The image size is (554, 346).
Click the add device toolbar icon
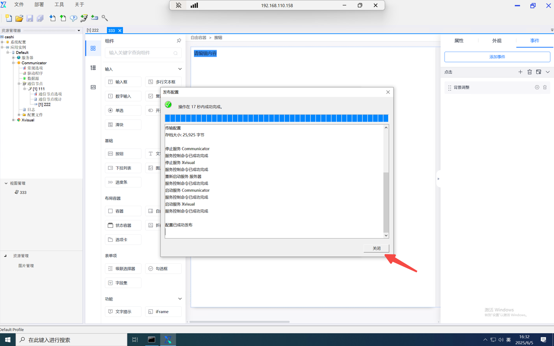94,18
